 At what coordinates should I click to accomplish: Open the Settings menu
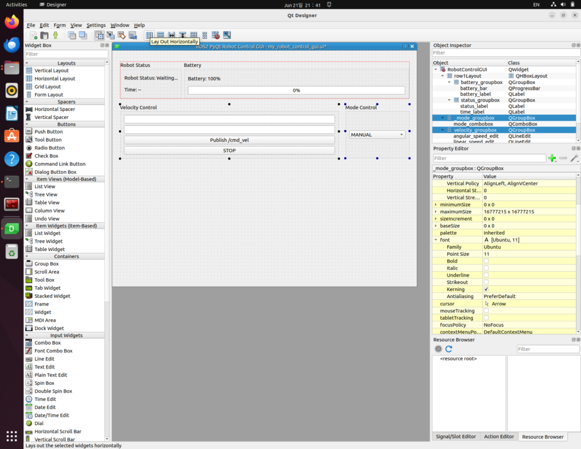point(96,25)
